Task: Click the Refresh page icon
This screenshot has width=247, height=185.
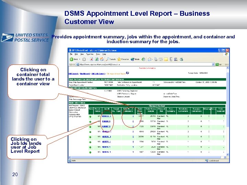Action: (97, 59)
